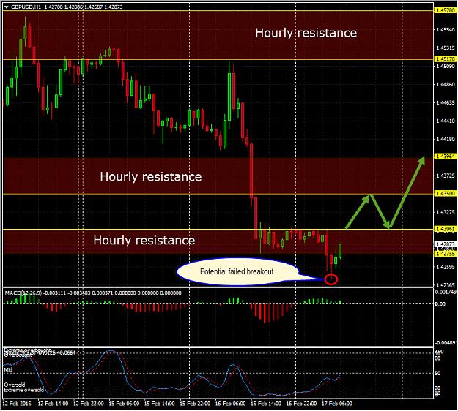Click the '12 Feb 22:00' time axis label

(x=88, y=404)
